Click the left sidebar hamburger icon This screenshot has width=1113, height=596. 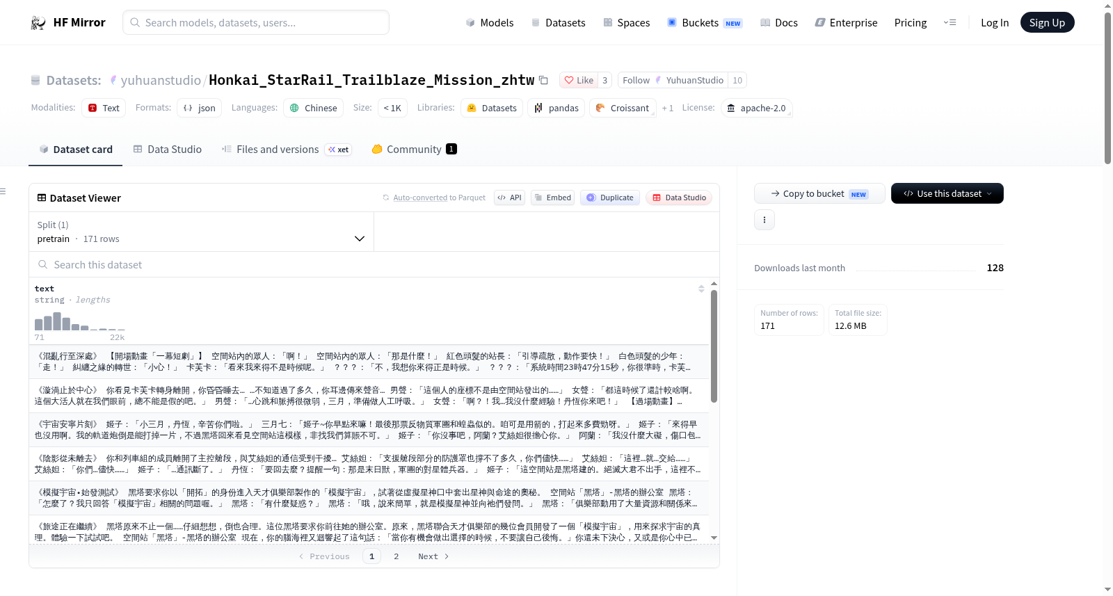coord(3,191)
